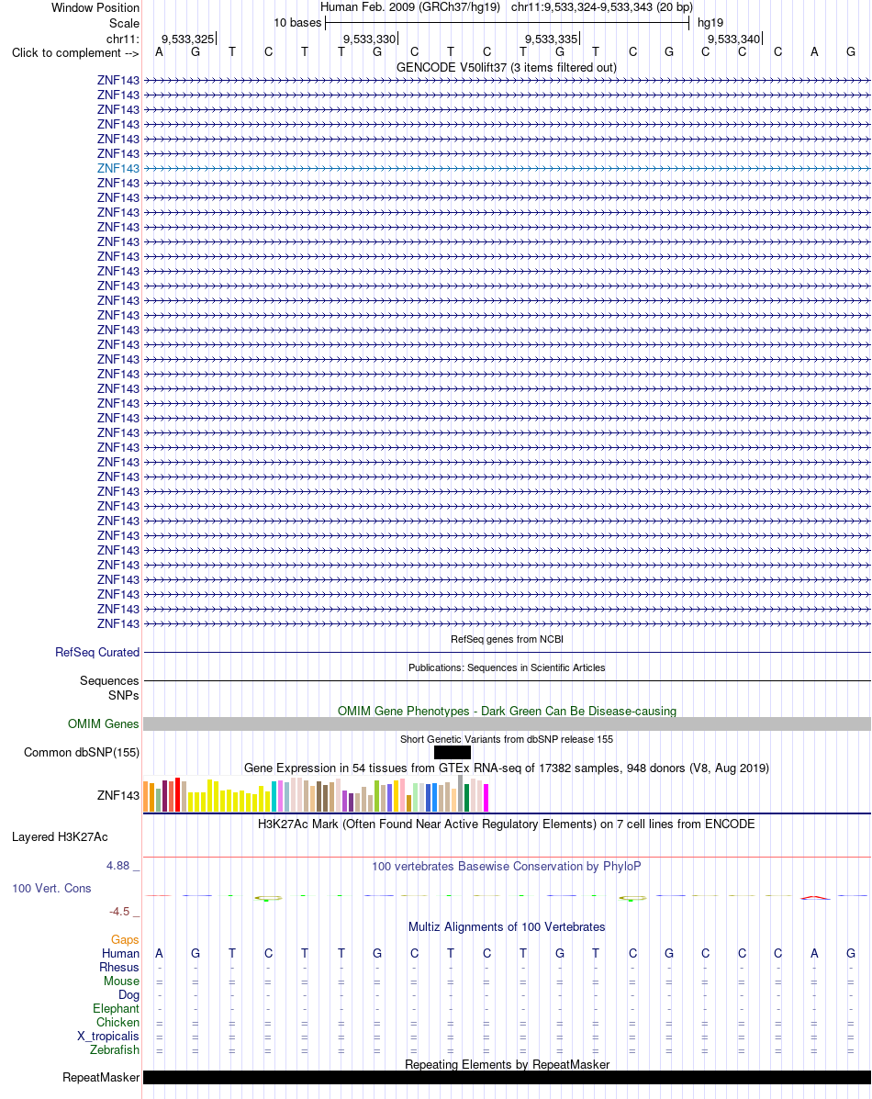This screenshot has height=1099, width=872.
Task: Open the GENCODE V50lift37 track title
Action: (507, 67)
